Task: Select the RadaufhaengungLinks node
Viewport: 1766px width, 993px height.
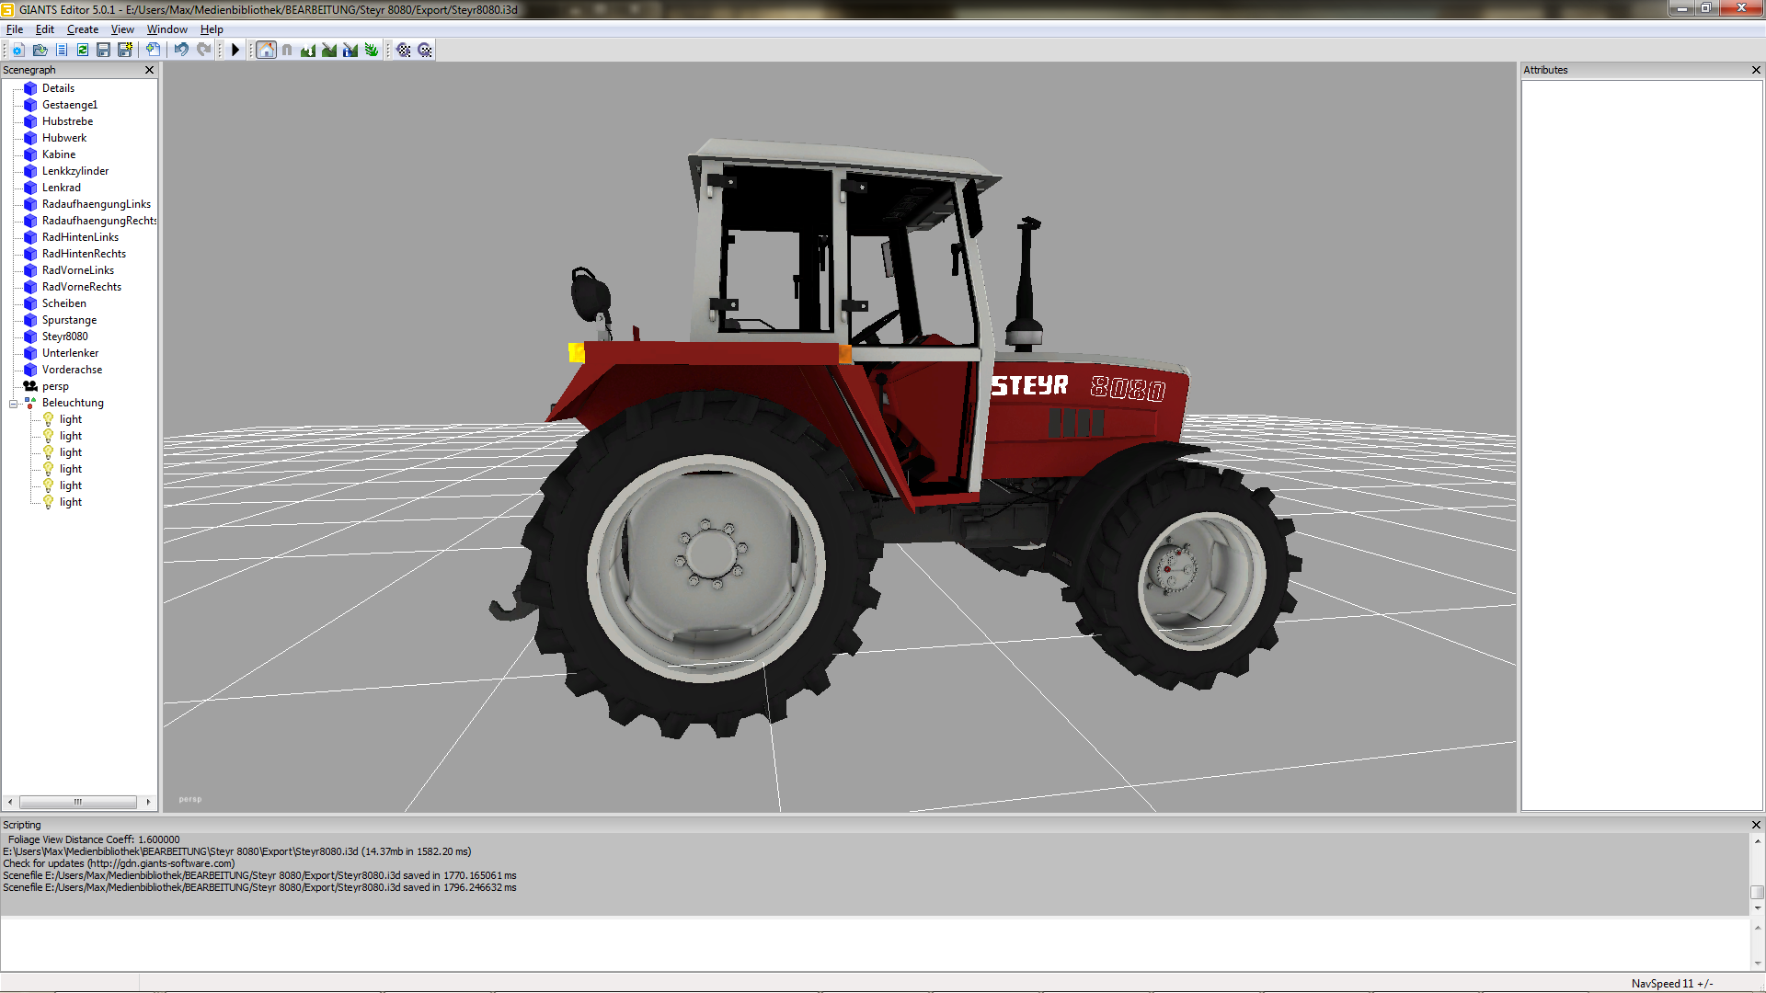Action: pos(97,204)
